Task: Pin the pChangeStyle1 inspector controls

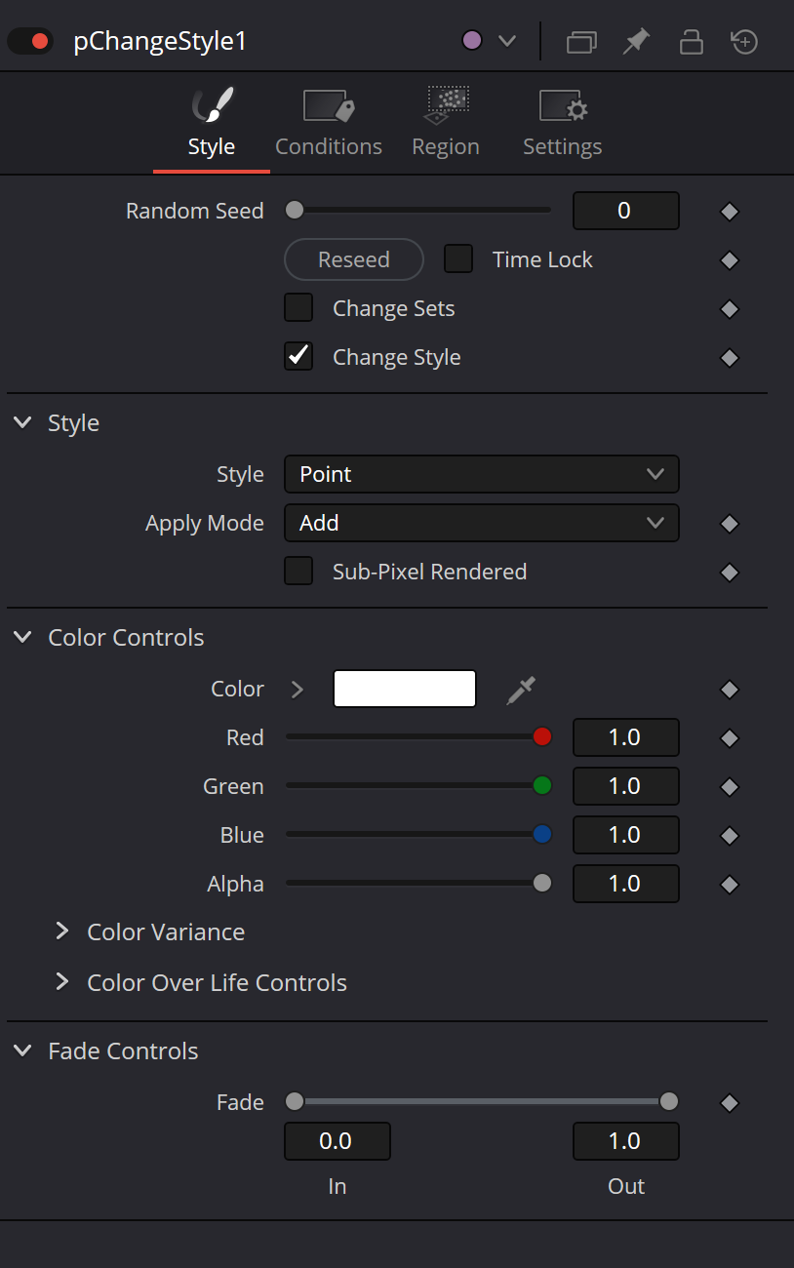Action: (x=636, y=42)
